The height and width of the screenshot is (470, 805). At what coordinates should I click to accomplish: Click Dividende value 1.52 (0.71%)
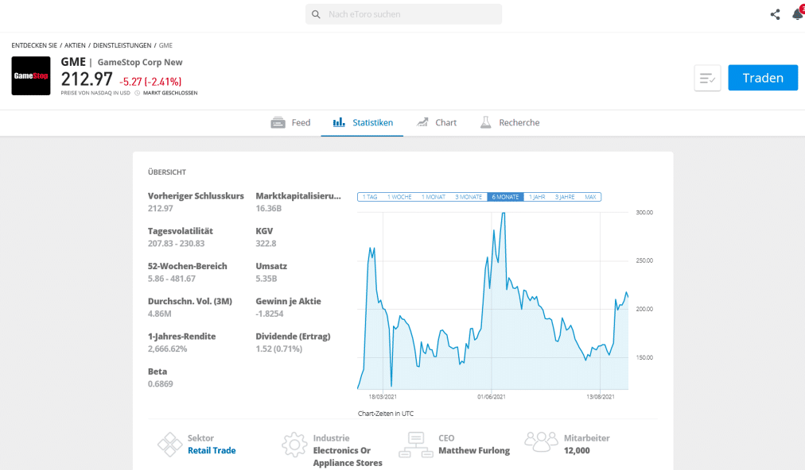(278, 349)
